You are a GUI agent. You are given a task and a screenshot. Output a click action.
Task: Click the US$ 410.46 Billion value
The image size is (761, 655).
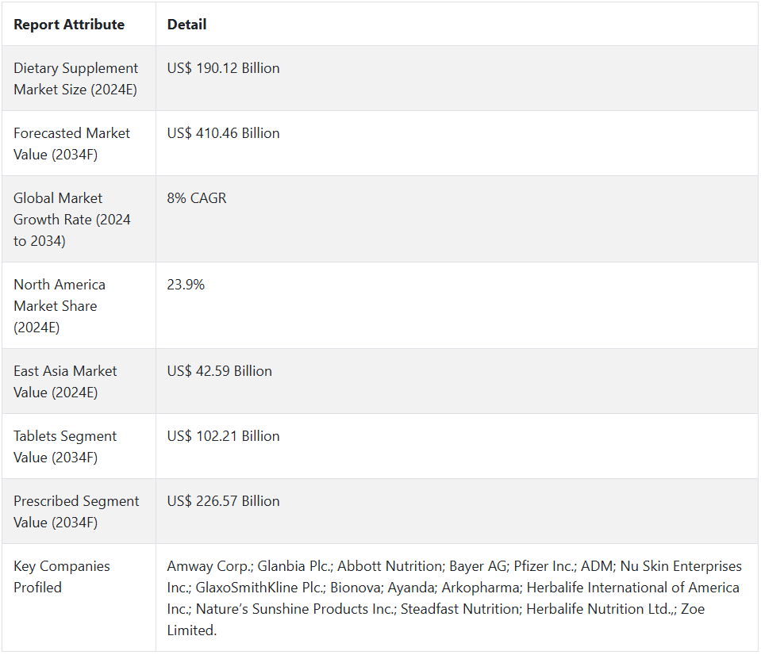[223, 133]
